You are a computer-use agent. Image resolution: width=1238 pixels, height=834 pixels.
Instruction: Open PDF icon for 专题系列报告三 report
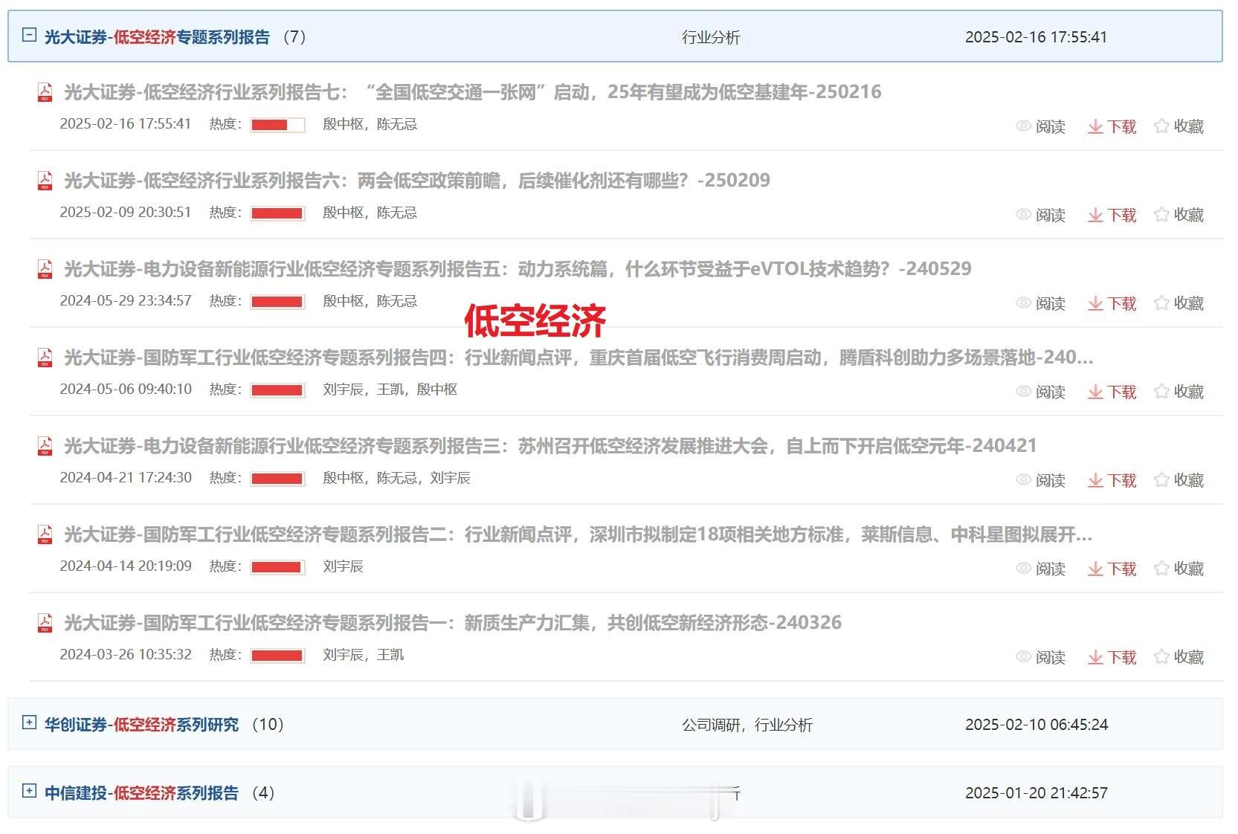45,446
